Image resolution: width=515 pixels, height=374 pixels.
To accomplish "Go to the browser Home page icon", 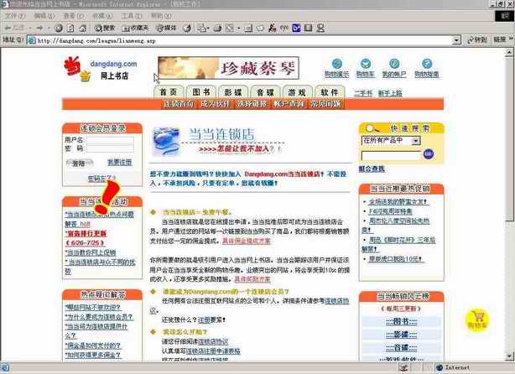I will 83,29.
